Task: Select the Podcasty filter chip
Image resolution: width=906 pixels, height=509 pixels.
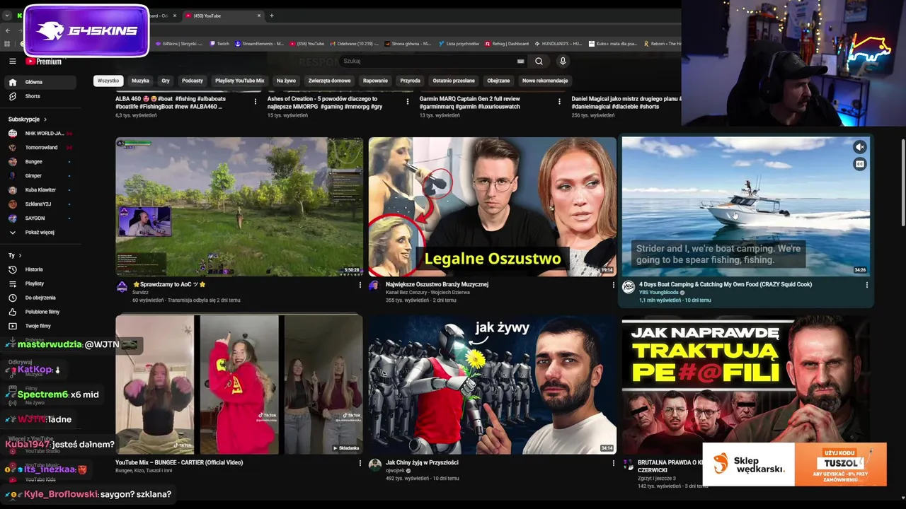Action: 193,81
